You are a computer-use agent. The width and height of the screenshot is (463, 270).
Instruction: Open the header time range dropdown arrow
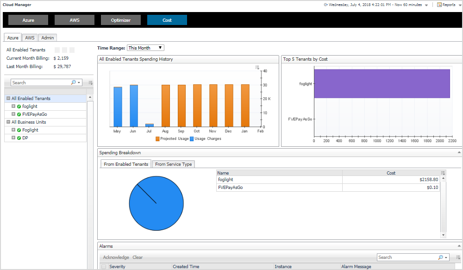pos(426,5)
